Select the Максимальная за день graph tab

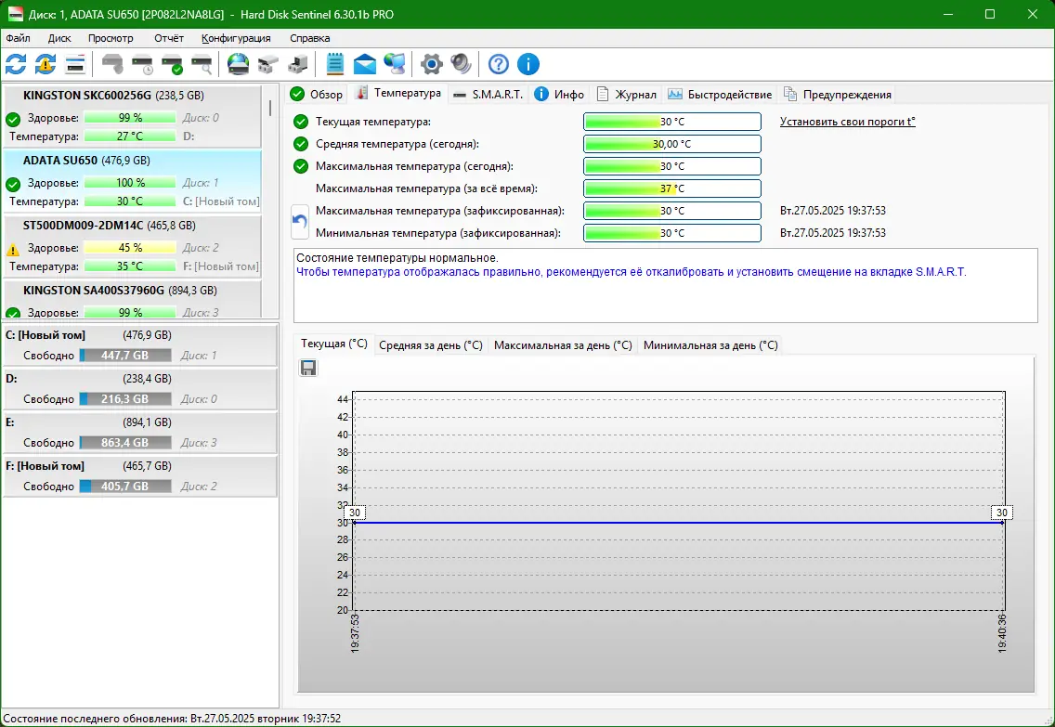tap(562, 344)
